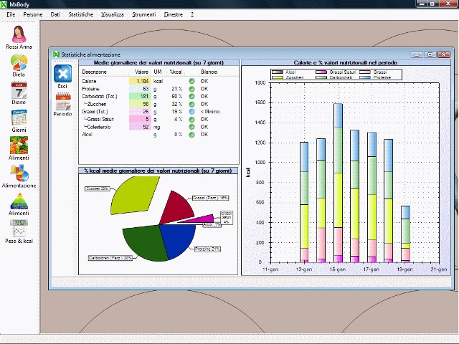Open the food pyramid Alimenti icon

tap(19, 201)
